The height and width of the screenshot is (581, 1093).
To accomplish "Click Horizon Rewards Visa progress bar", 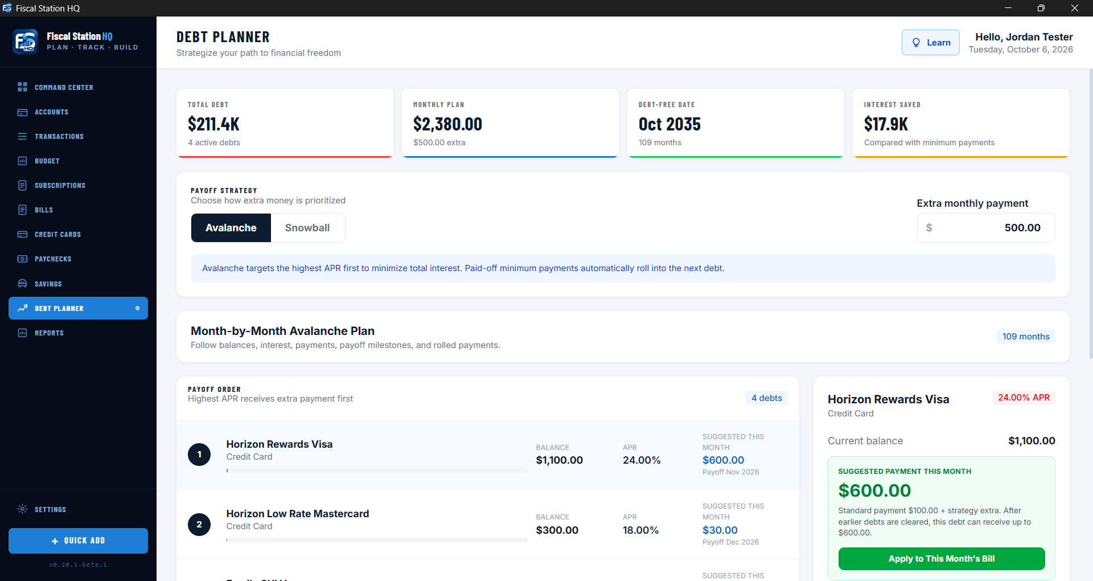I will point(376,470).
